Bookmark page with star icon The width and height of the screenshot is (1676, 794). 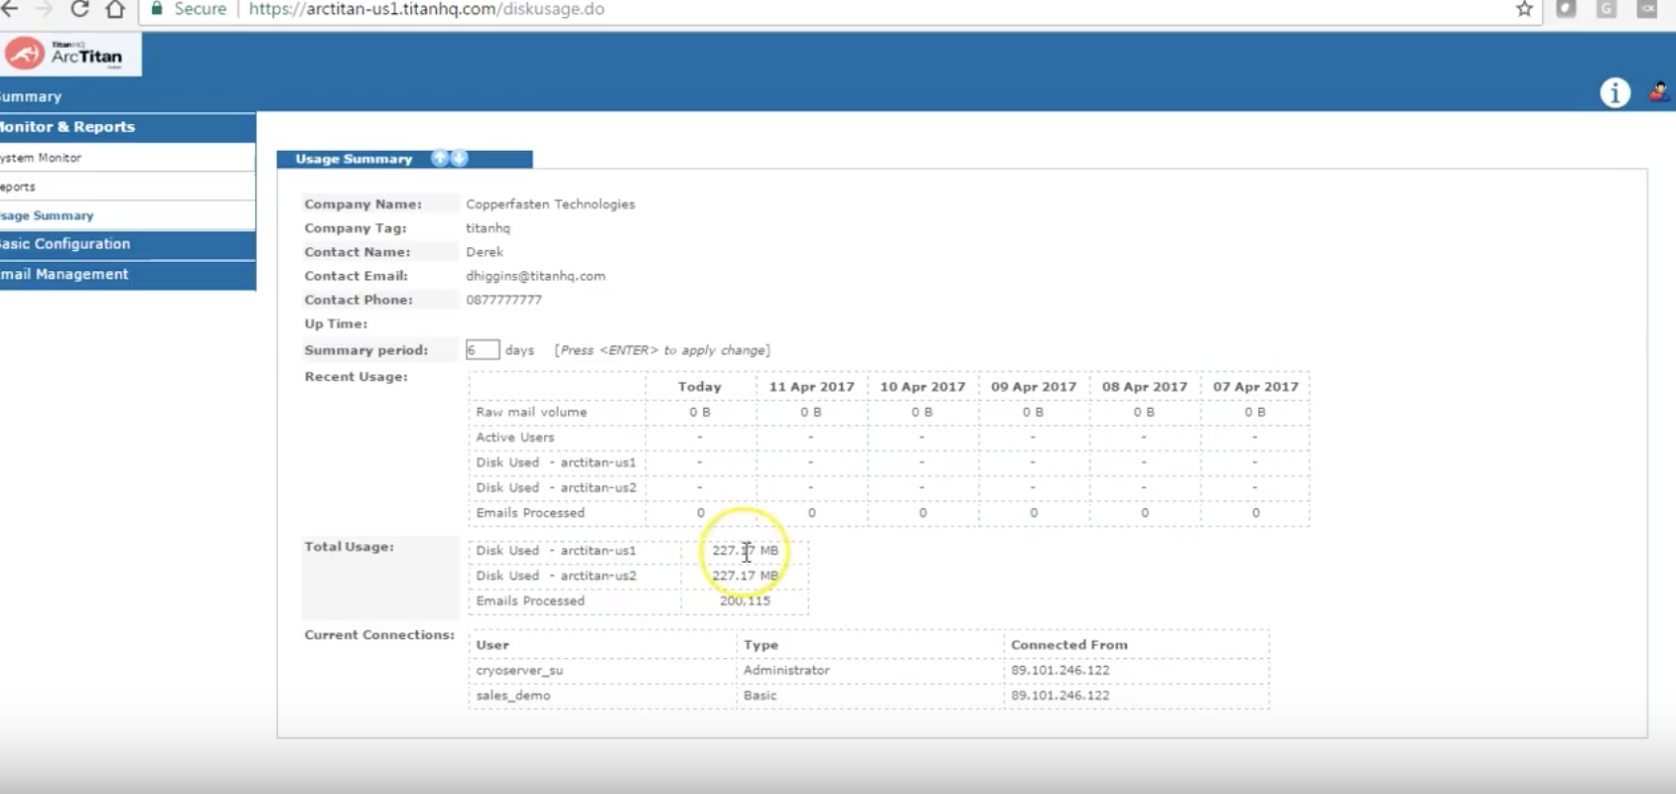(x=1524, y=9)
